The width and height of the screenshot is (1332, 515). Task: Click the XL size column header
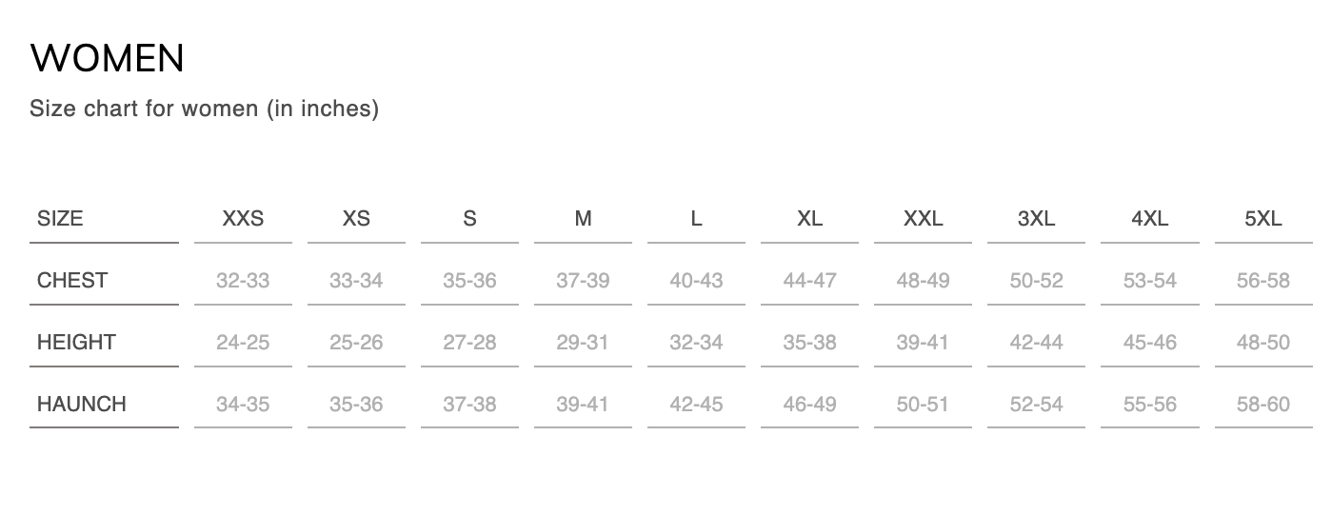pos(809,219)
